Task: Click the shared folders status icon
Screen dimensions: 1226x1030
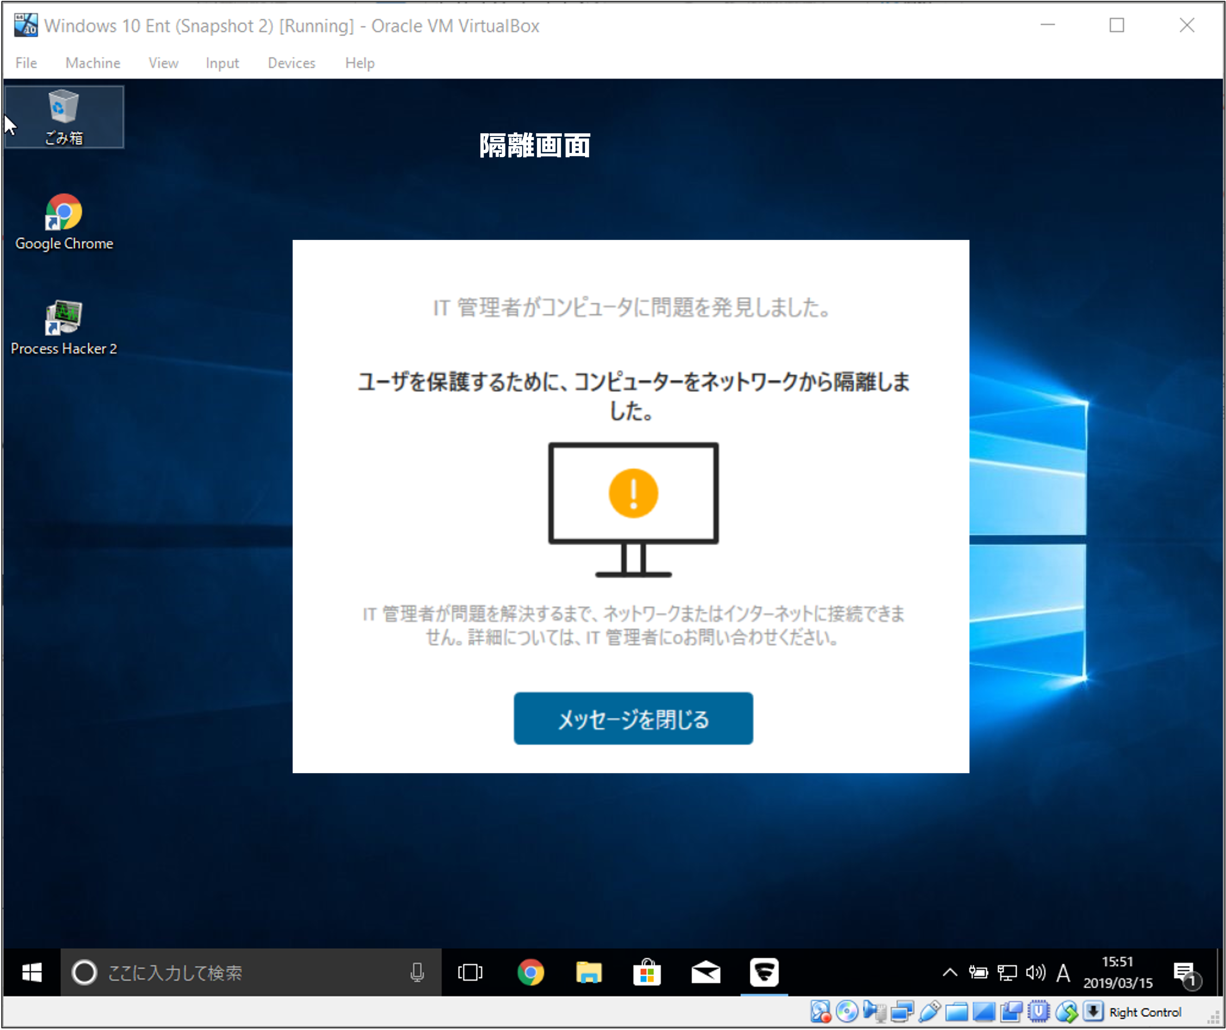Action: (957, 1012)
